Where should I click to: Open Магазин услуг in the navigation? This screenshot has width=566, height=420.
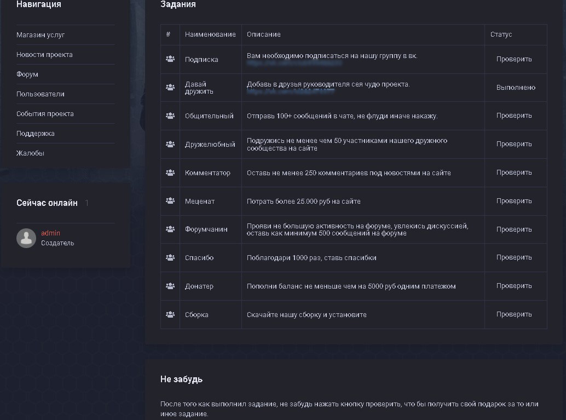[41, 35]
